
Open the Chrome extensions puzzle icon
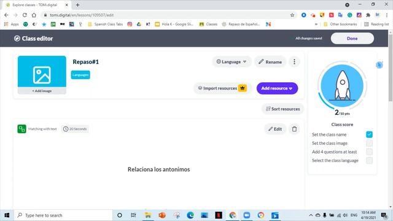click(368, 15)
